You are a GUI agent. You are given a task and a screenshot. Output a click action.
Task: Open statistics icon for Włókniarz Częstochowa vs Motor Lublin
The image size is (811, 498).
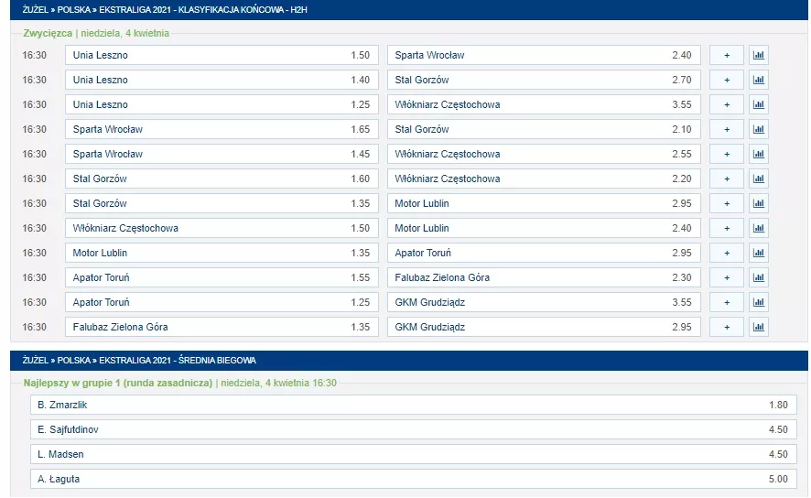[758, 228]
